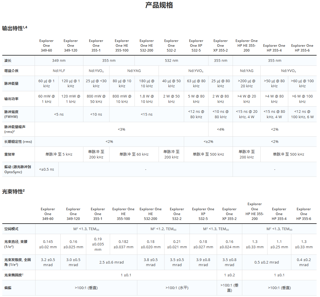Click the 空间模式 row label
320x297 pixels.
11,229
